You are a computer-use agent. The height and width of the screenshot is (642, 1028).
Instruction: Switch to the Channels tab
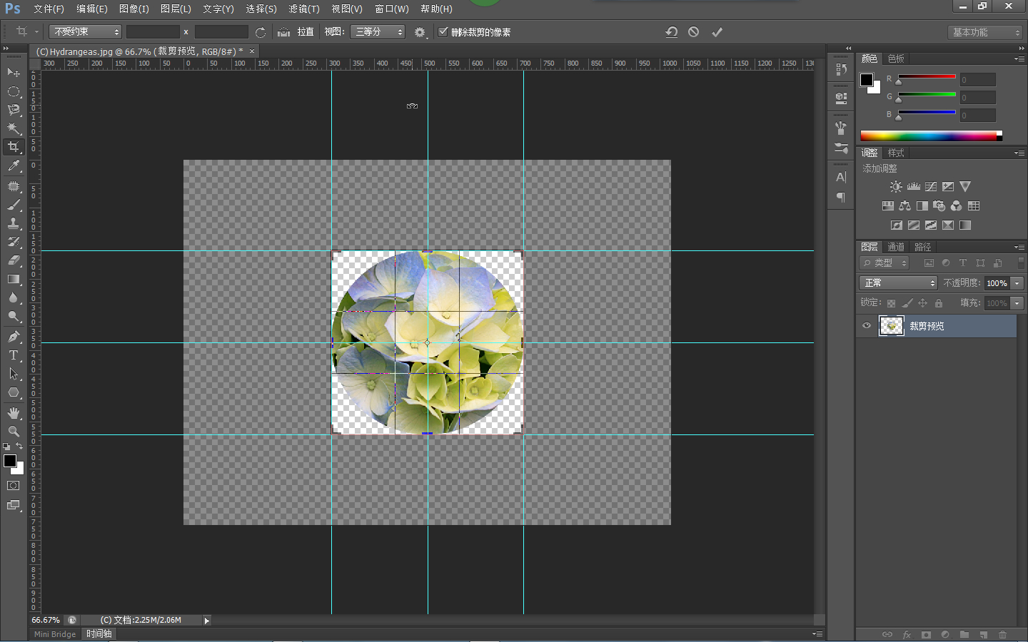coord(896,247)
